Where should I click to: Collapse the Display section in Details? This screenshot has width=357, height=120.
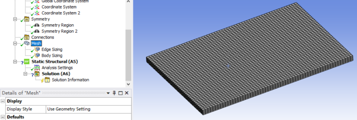[3, 101]
